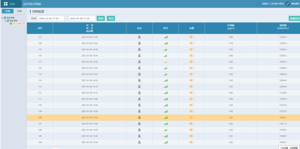
Task: Open location pin for row 117
Action: 139,62
